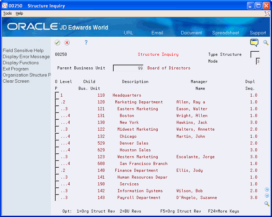272x217 pixels.
Task: Open the Help menu
Action: 19,13
